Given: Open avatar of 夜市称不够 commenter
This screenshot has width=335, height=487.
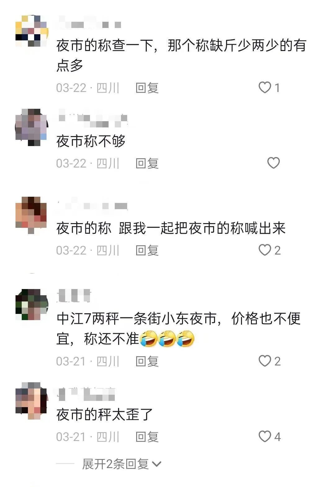Looking at the screenshot, I should (32, 127).
